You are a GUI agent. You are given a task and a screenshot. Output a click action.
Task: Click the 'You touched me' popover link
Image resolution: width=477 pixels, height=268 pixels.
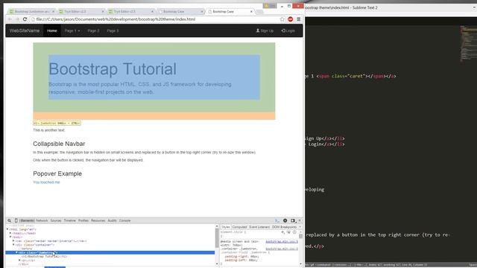pos(46,182)
